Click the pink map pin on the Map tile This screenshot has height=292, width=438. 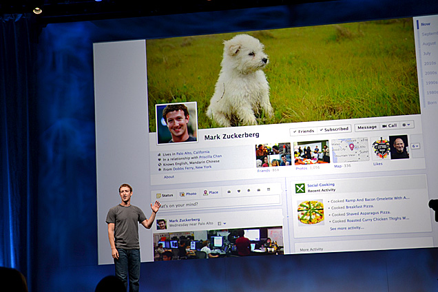click(351, 147)
